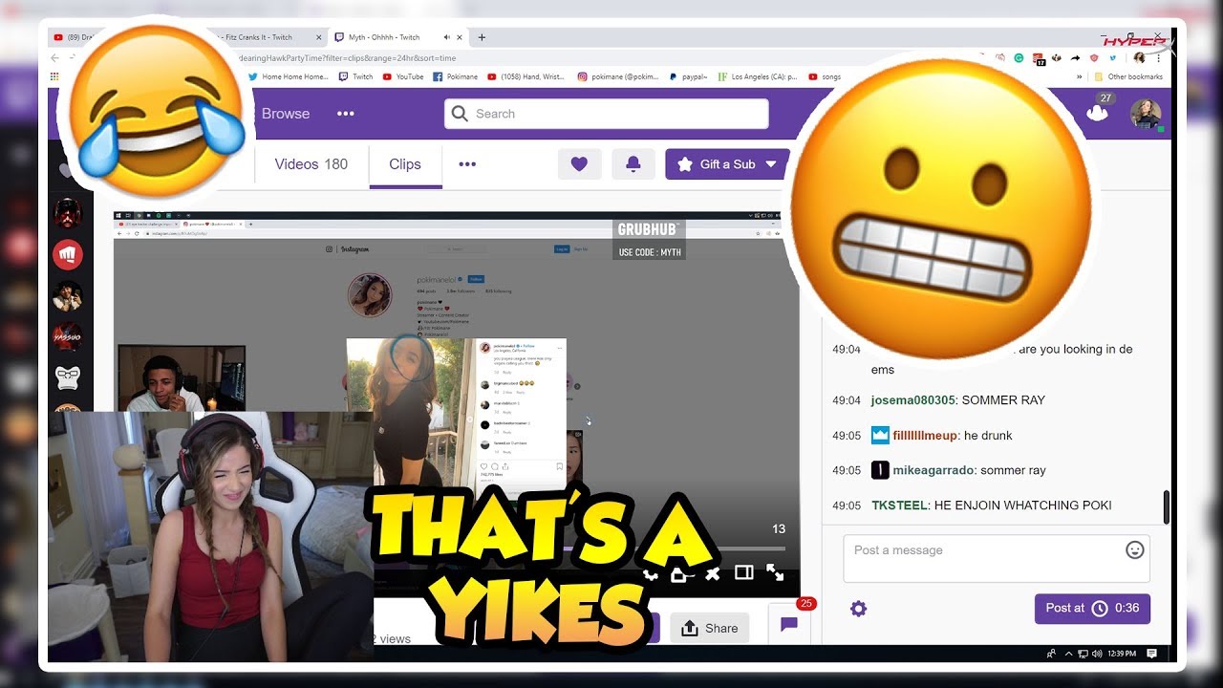Focus the Twitch Search box
Screen dimensions: 1223x688
[x=607, y=114]
